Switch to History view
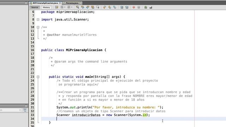Viewport: 226px width, 127px height. [x=46, y=7]
